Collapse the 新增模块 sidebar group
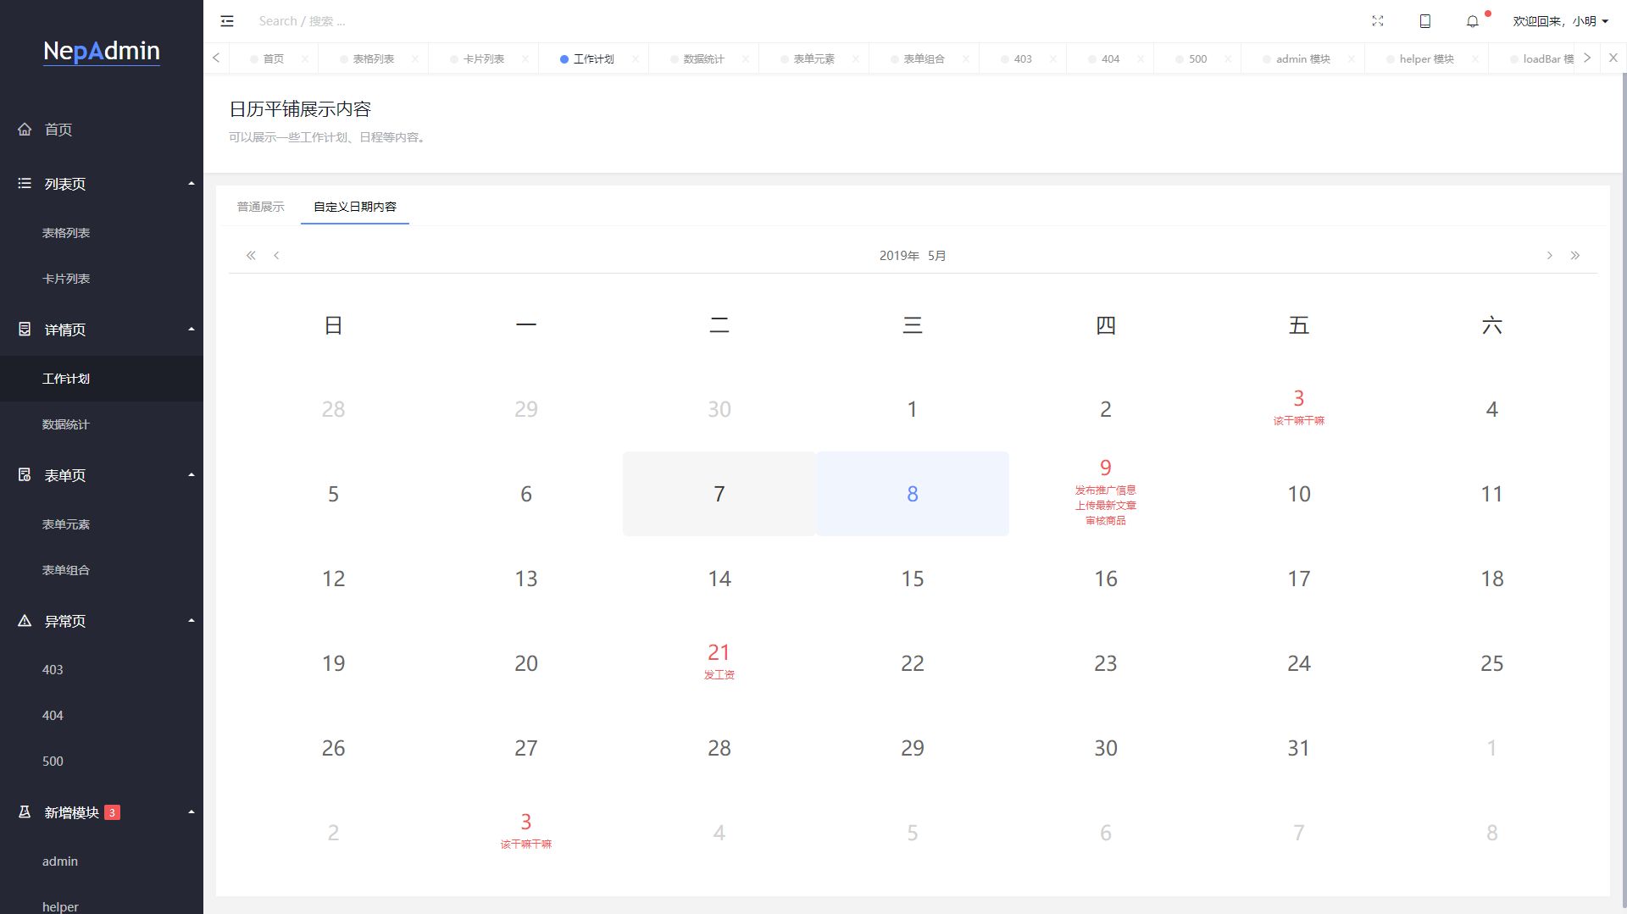The width and height of the screenshot is (1627, 914). coord(102,812)
